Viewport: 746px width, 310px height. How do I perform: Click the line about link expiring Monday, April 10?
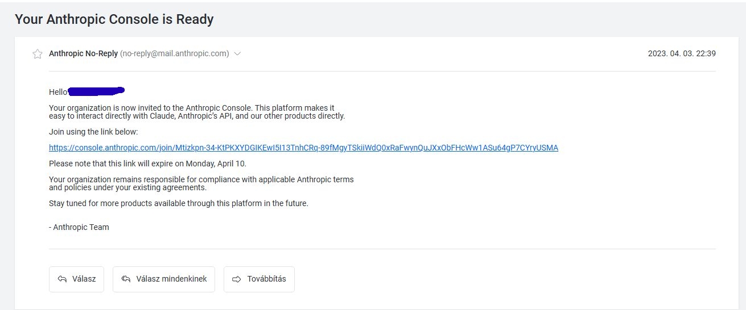point(147,164)
